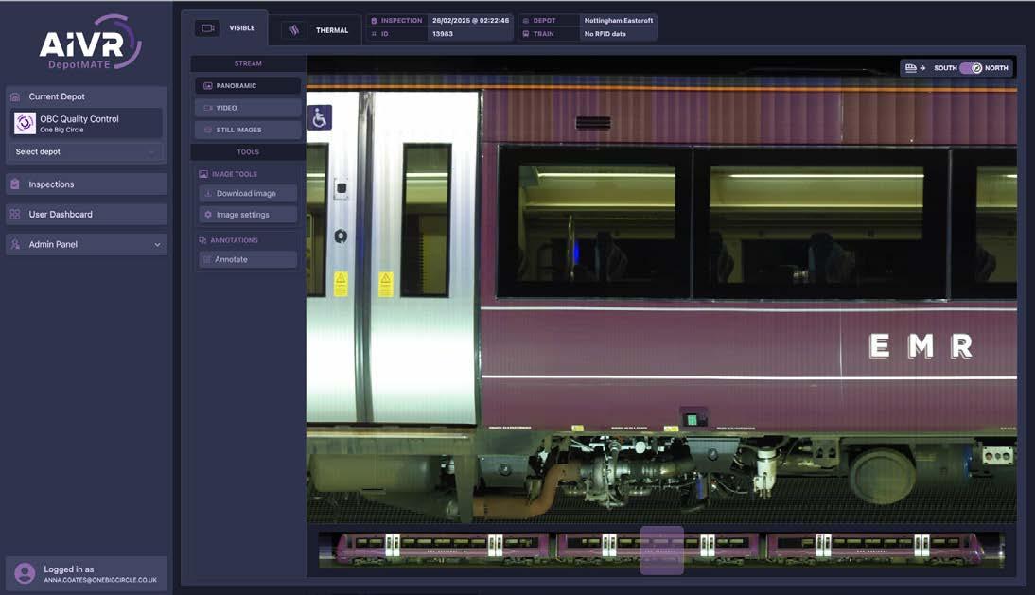Click the logged-in user avatar
This screenshot has width=1035, height=595.
26,573
